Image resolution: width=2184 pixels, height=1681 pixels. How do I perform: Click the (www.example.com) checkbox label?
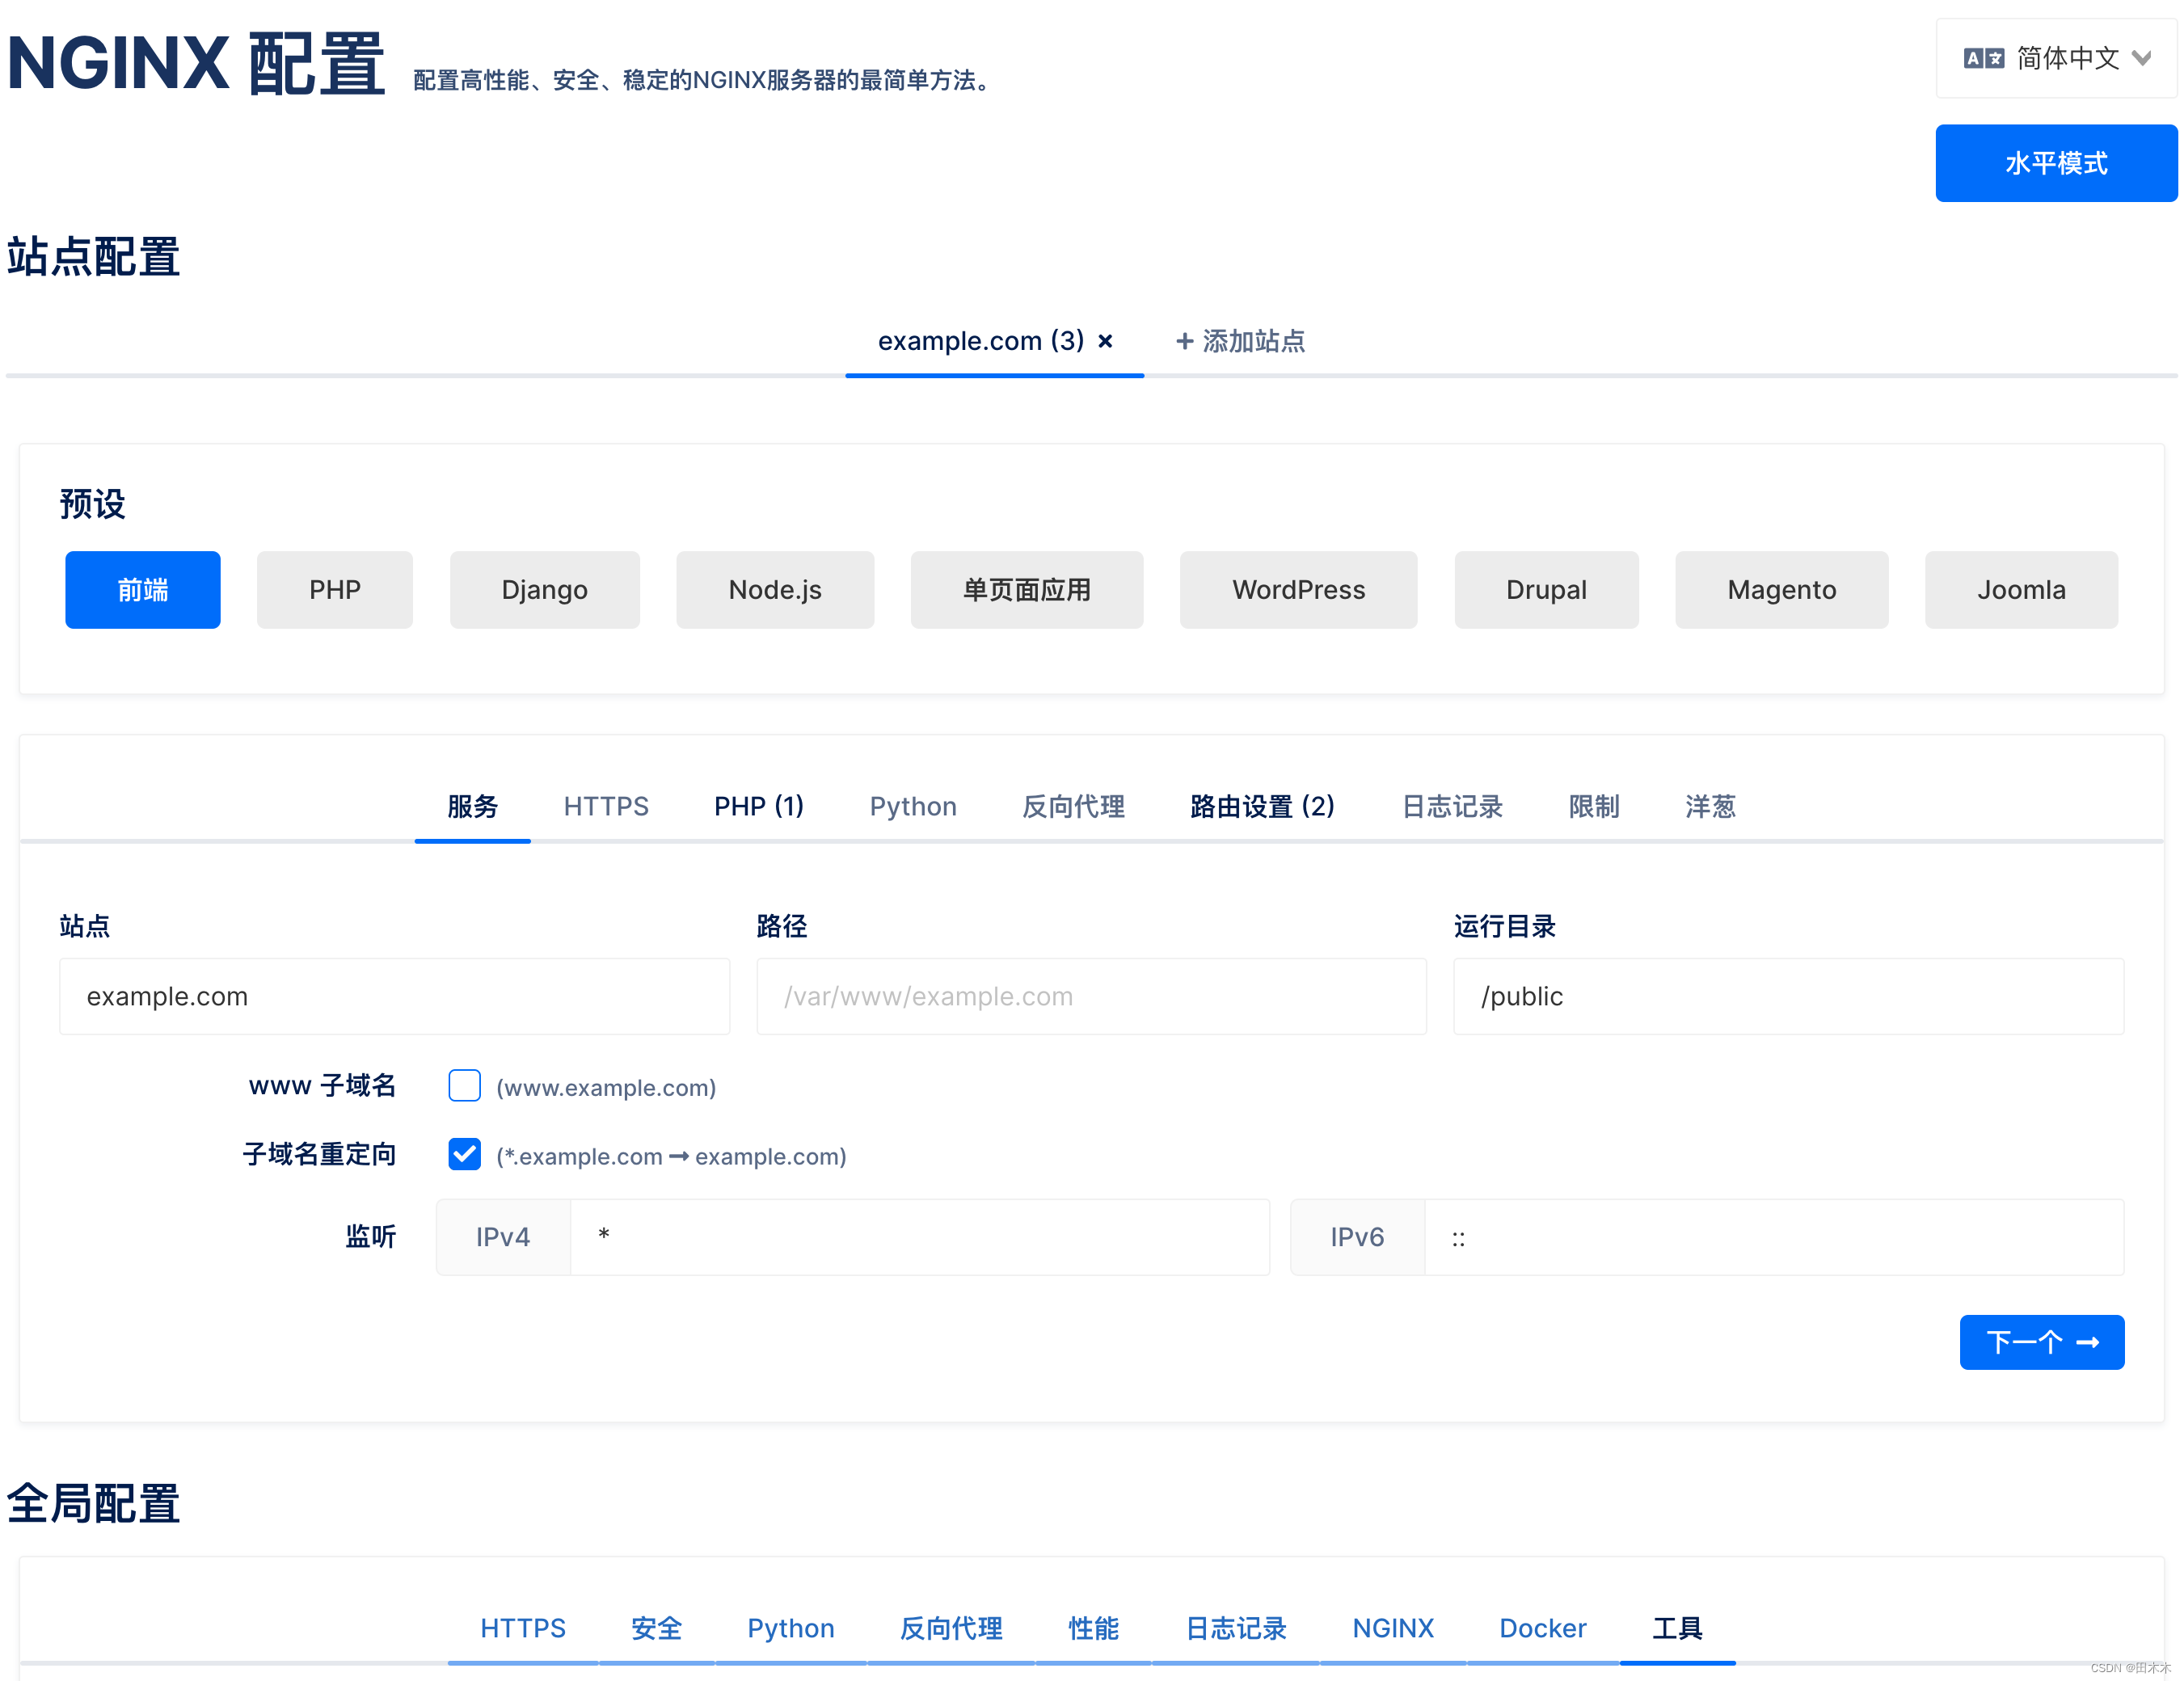pos(606,1087)
